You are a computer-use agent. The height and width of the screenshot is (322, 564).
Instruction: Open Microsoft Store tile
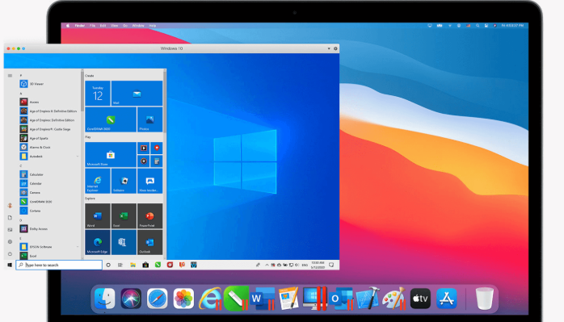tap(111, 154)
